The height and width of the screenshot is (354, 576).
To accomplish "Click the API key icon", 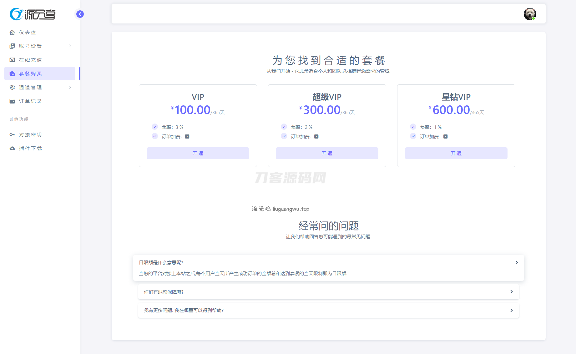I will click(12, 135).
